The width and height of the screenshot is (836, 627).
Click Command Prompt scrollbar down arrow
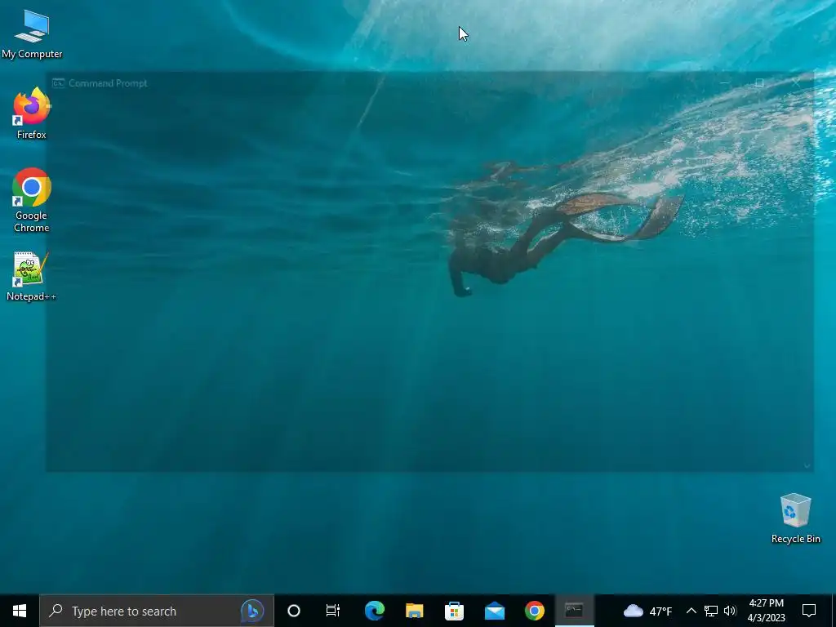(807, 465)
